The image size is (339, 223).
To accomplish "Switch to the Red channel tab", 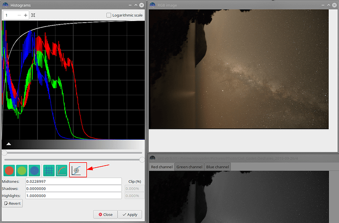I will coord(161,167).
